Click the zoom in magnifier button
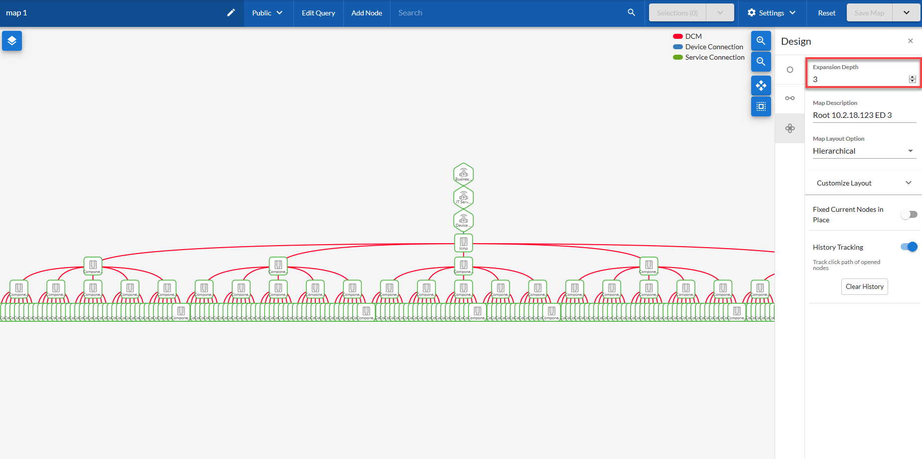Screen dimensions: 922x459 (761, 41)
